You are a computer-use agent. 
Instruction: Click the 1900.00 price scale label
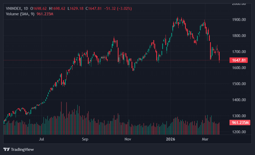tap(239, 20)
